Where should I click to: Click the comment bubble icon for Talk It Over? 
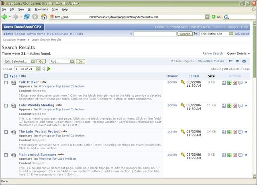(240, 83)
